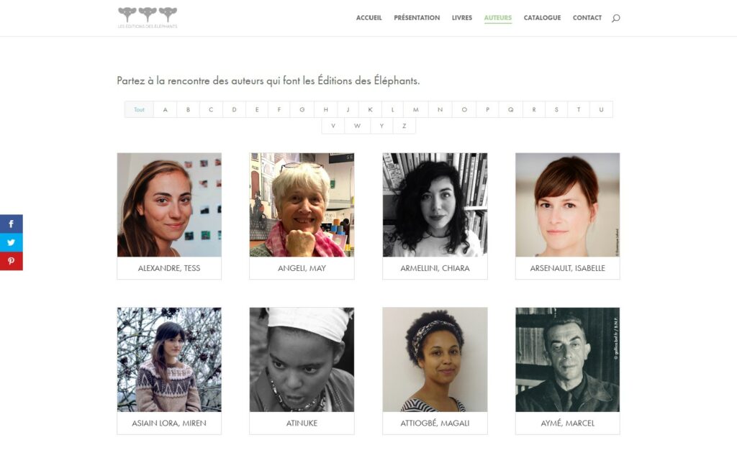Click the Facebook share icon
Viewport: 737px width, 458px height.
tap(12, 224)
